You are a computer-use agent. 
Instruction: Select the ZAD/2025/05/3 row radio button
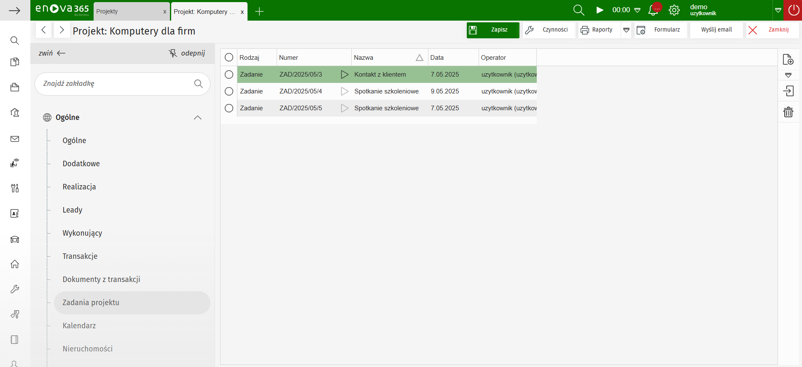click(229, 74)
